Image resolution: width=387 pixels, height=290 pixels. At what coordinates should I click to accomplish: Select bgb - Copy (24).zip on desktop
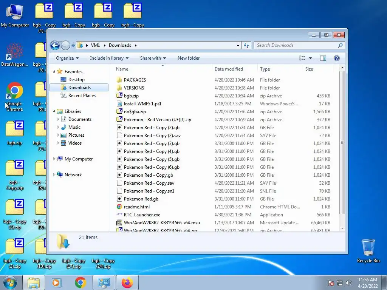(103, 263)
